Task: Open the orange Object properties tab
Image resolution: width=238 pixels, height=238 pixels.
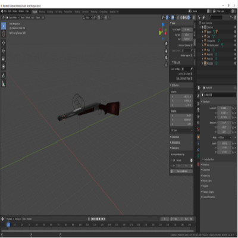Action: (x=198, y=137)
